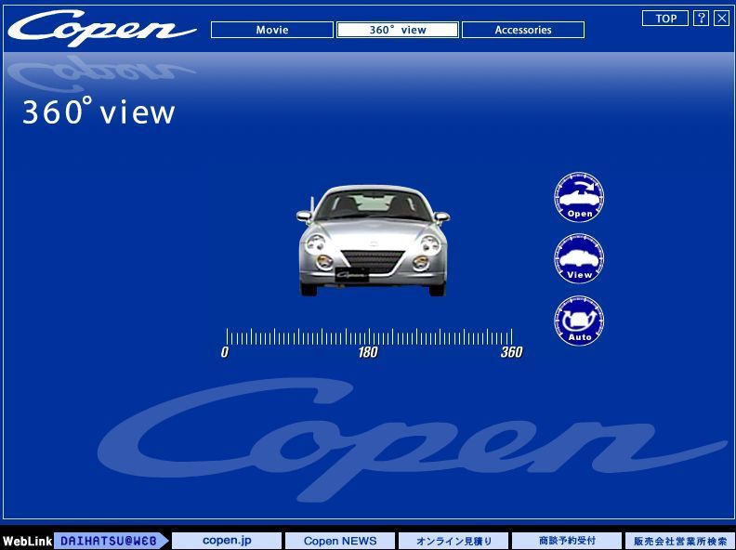The width and height of the screenshot is (736, 550).
Task: Start Auto rotation with the Auto icon
Action: [579, 321]
